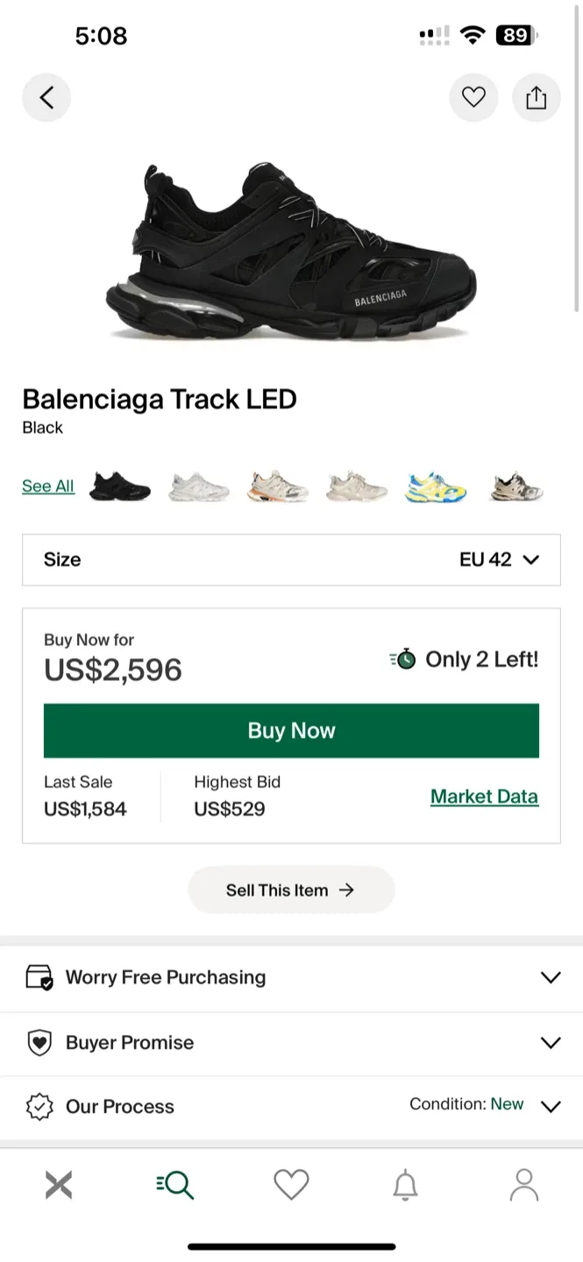The width and height of the screenshot is (583, 1262).
Task: Favorite the Balenciaga Track LED sneaker
Action: point(473,97)
